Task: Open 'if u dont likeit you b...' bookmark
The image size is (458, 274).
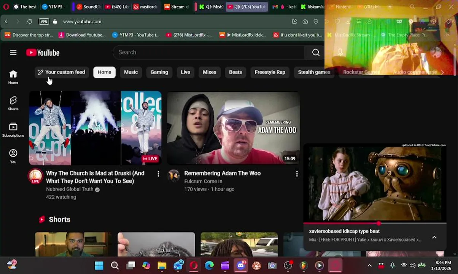Action: [297, 35]
